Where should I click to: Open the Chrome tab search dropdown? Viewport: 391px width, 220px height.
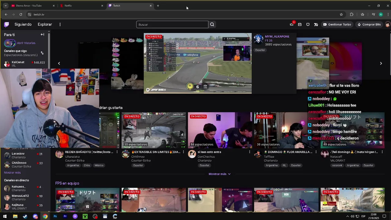(x=5, y=5)
